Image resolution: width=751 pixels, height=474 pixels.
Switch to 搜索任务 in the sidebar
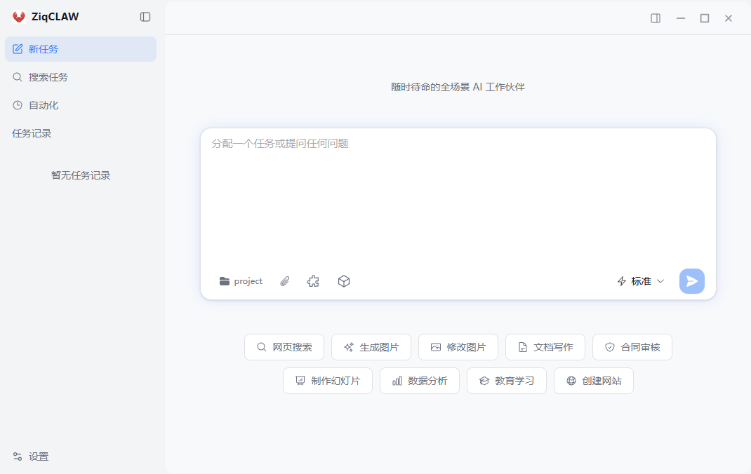(49, 76)
